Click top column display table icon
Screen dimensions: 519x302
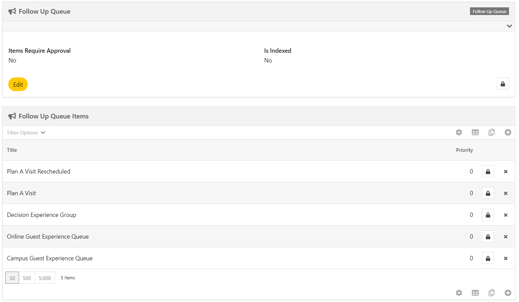click(x=475, y=132)
